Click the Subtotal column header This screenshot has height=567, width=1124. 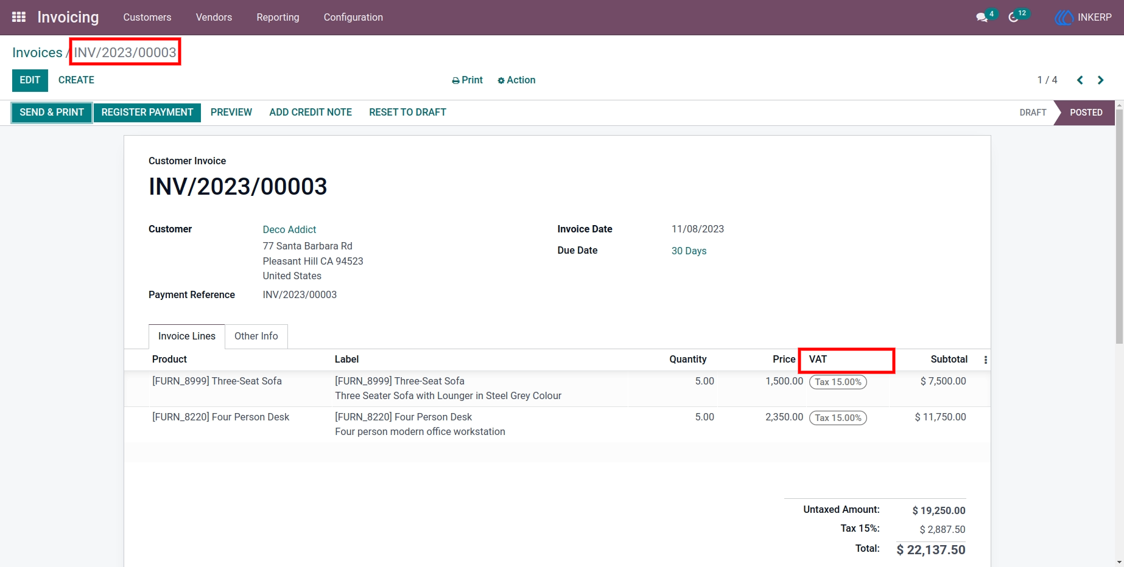tap(949, 360)
